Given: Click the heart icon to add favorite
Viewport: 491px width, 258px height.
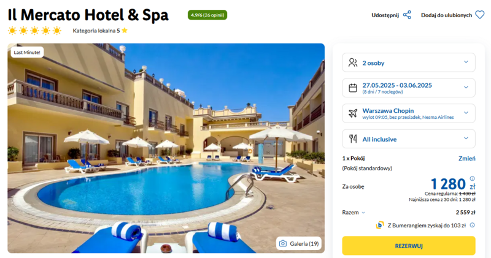Looking at the screenshot, I should [480, 15].
